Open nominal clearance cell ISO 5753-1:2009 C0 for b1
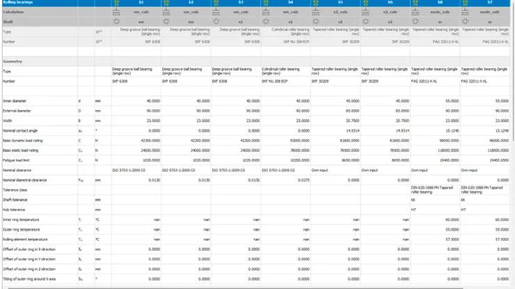515x289 pixels. point(136,169)
